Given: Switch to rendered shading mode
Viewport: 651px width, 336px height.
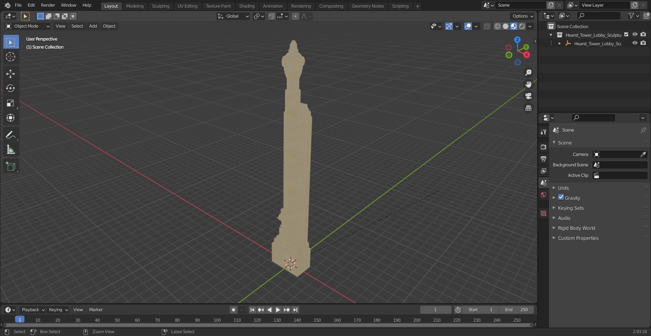Looking at the screenshot, I should click(522, 26).
